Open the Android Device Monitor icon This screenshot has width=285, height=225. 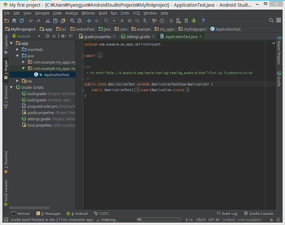coord(194,21)
